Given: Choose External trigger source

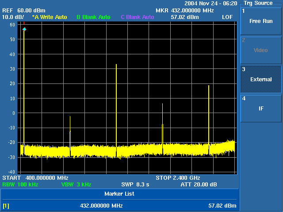Looking at the screenshot, I should (x=261, y=79).
